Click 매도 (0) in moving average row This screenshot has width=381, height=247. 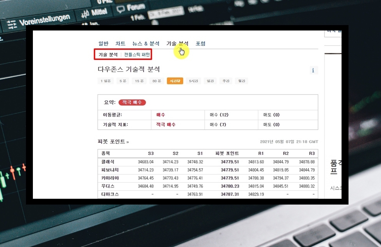(272, 115)
